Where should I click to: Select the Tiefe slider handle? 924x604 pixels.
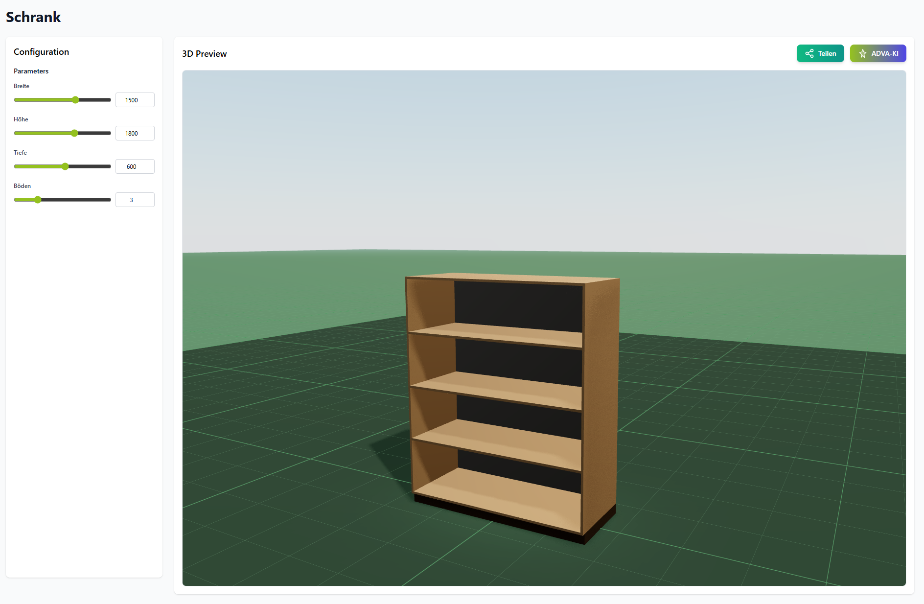[x=64, y=166]
